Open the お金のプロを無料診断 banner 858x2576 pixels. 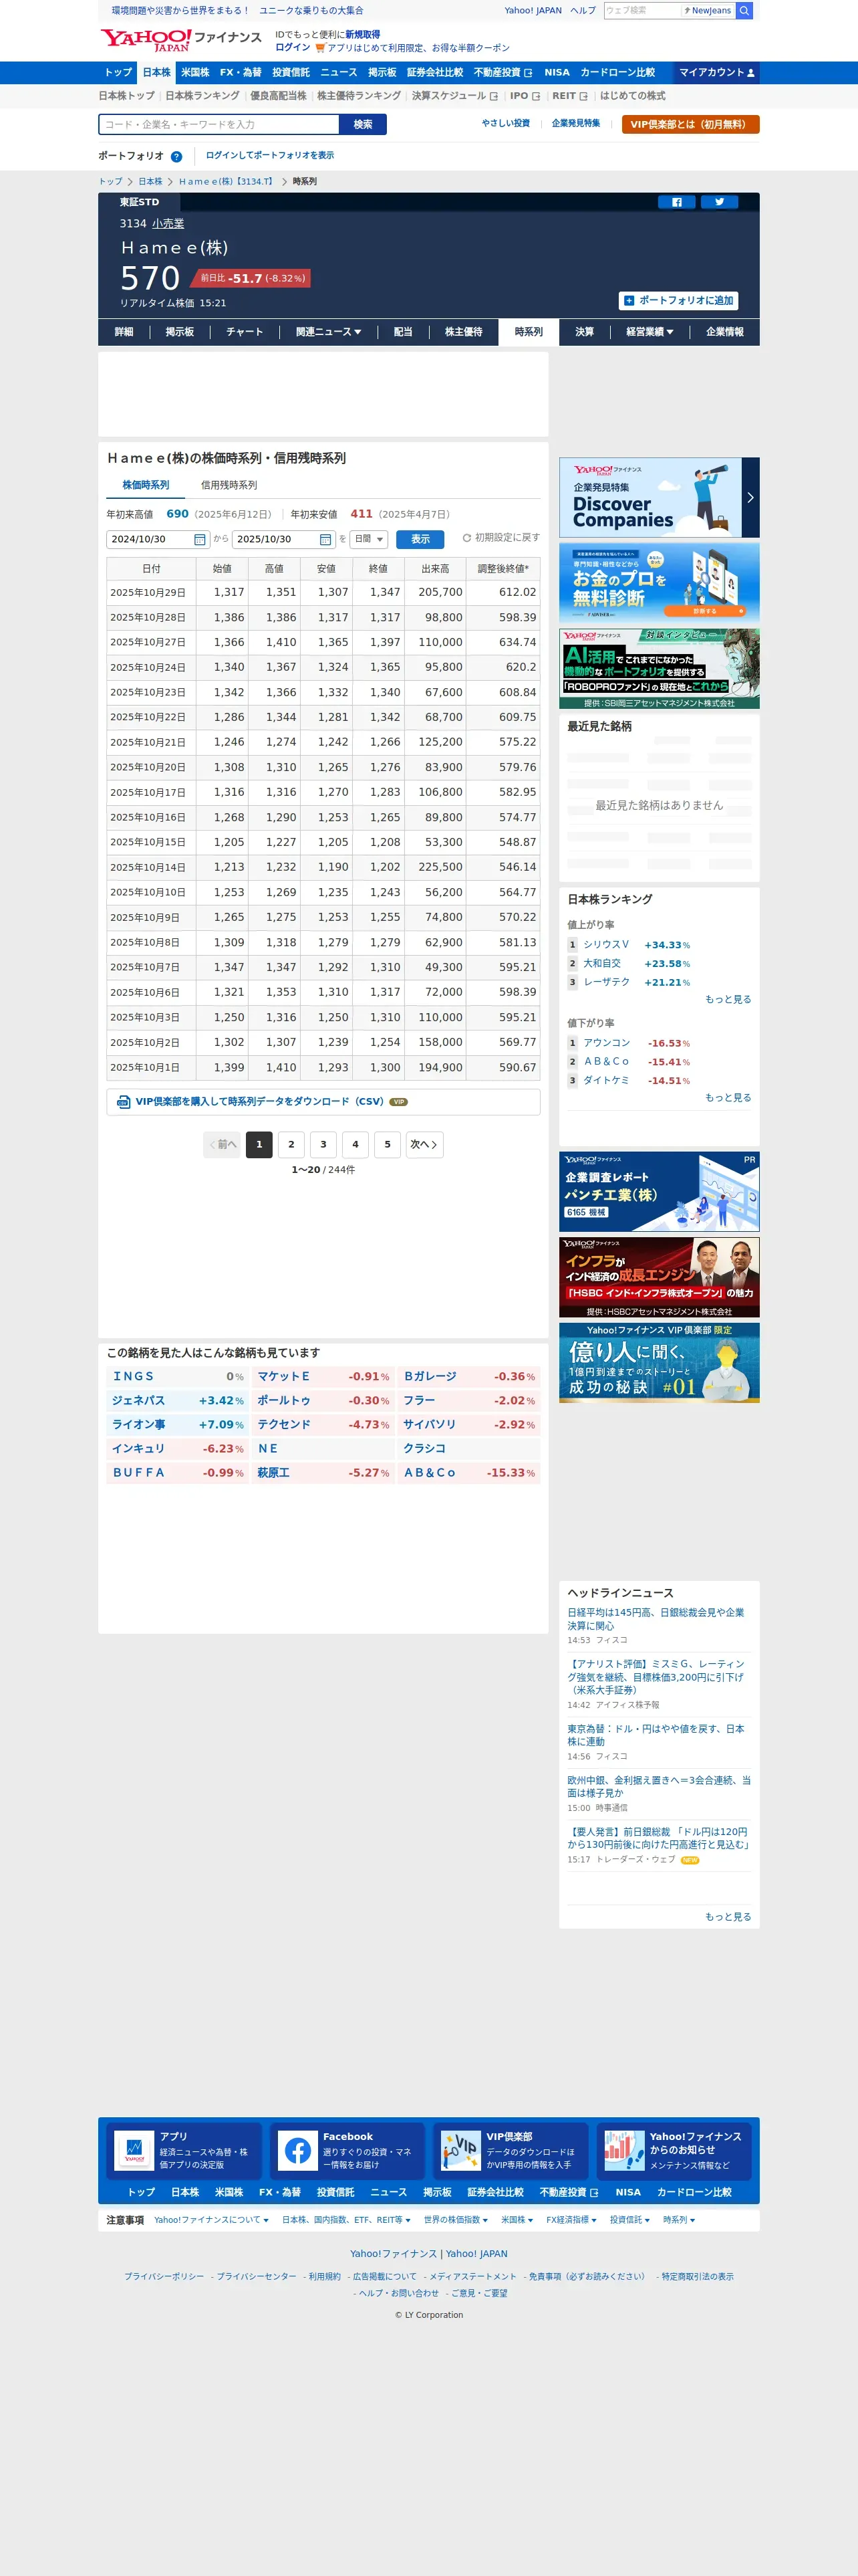(660, 583)
